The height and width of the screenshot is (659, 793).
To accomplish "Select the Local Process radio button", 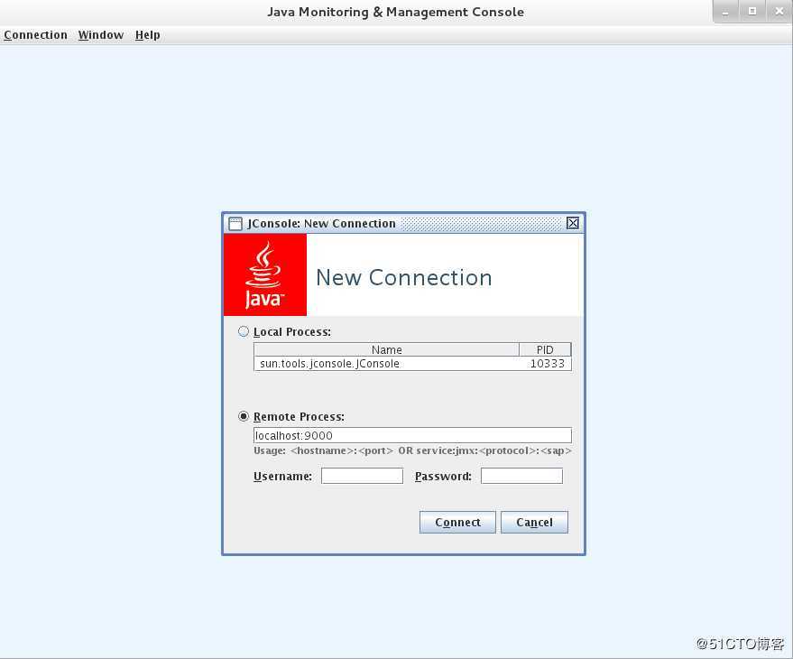I will click(244, 331).
